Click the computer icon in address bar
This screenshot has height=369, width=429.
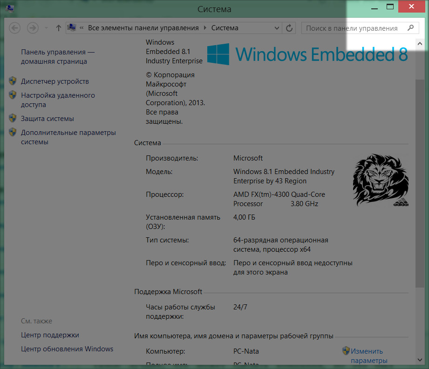[x=72, y=27]
